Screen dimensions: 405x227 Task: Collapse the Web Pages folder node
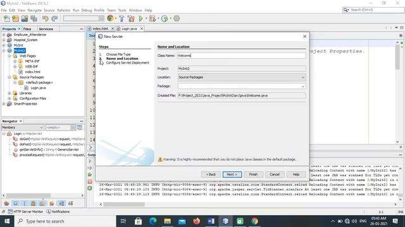tap(9, 56)
